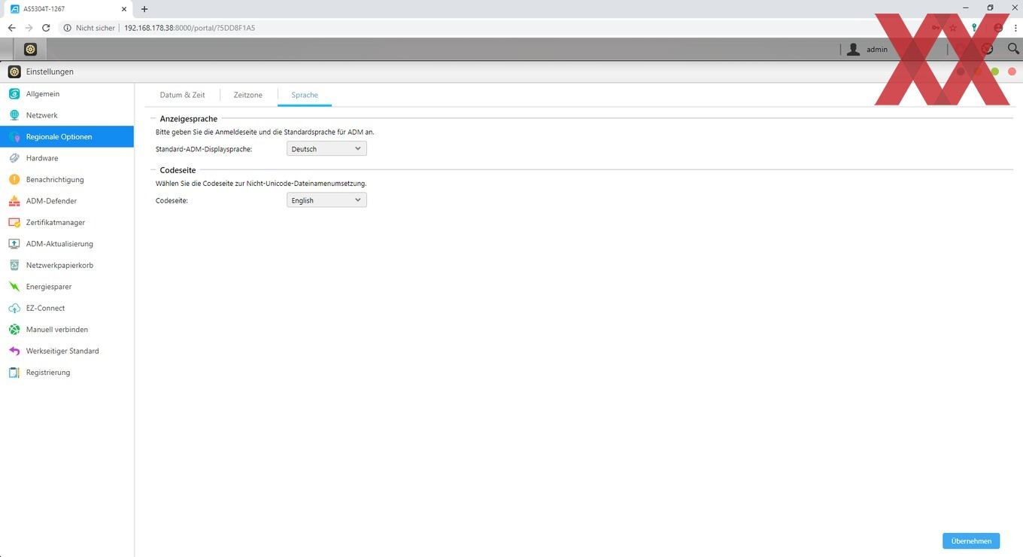Click the Einstellungen window title icon
1023x557 pixels.
(14, 72)
